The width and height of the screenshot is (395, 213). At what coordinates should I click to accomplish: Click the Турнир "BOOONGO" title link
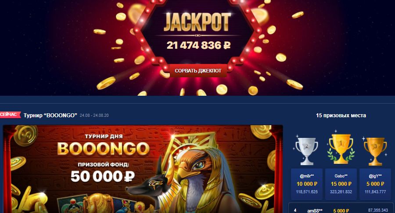tap(50, 116)
